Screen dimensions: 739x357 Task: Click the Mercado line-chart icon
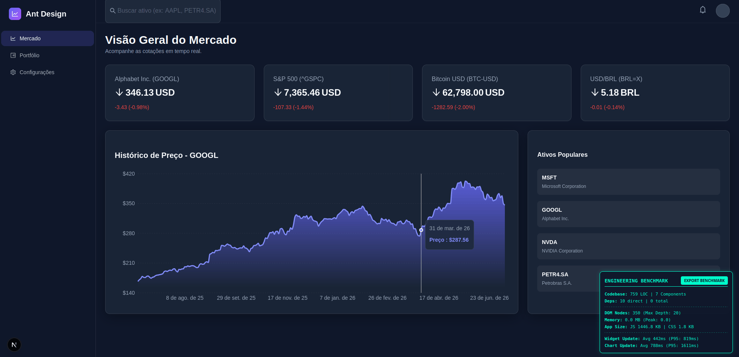point(13,38)
